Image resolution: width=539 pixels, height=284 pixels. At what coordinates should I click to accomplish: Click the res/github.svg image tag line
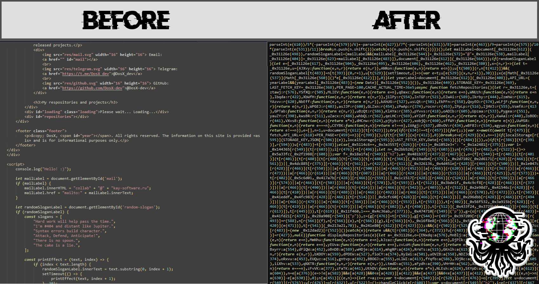105,83
